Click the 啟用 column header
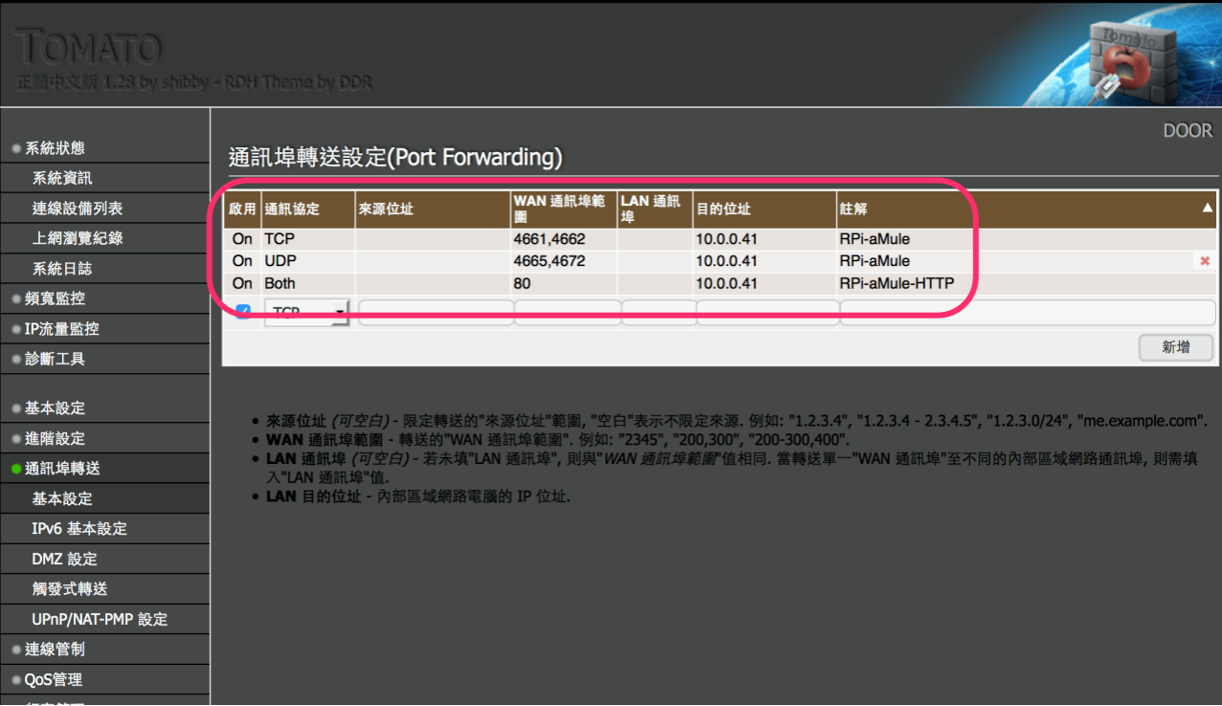Viewport: 1222px width, 706px height. tap(243, 209)
